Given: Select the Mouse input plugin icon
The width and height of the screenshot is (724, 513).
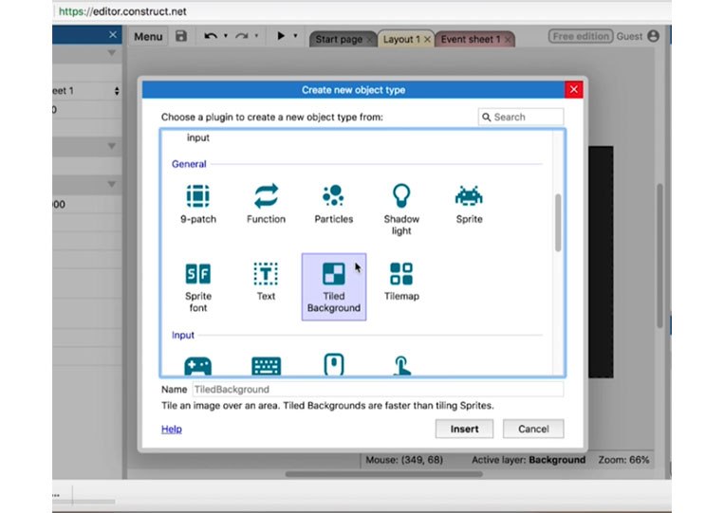Looking at the screenshot, I should click(x=334, y=365).
